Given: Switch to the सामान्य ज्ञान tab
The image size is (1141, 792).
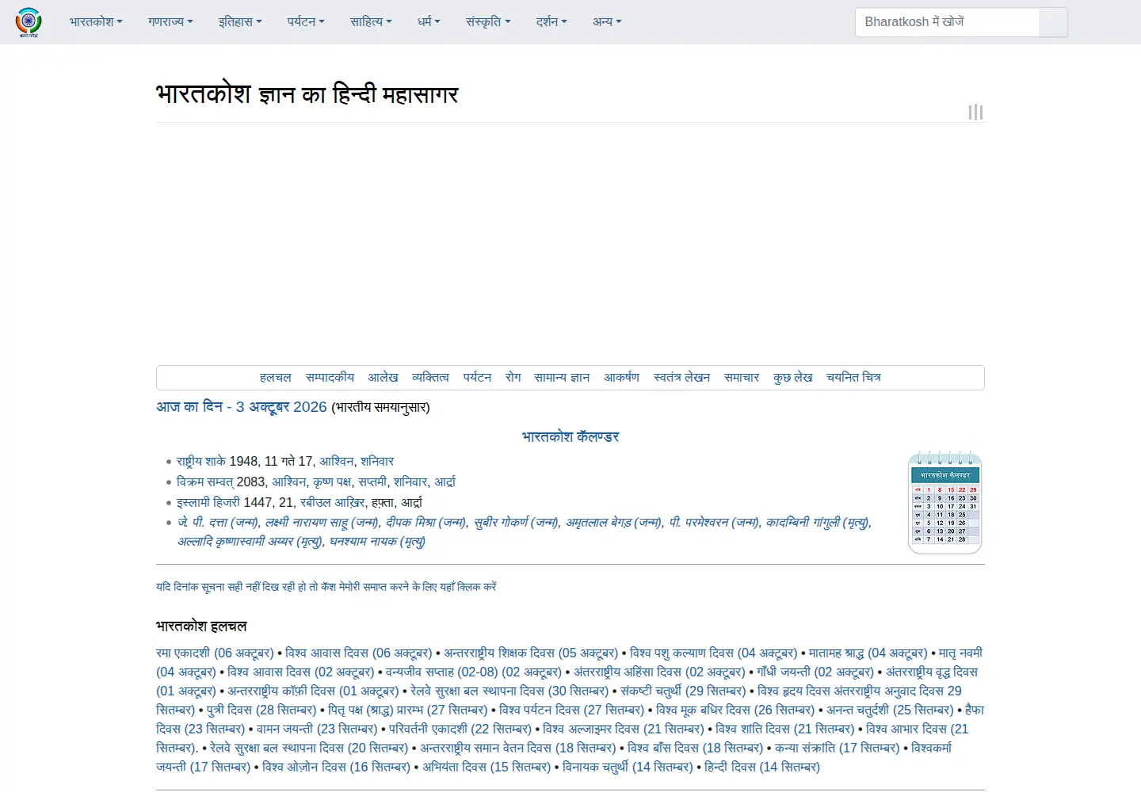Looking at the screenshot, I should click(x=562, y=378).
